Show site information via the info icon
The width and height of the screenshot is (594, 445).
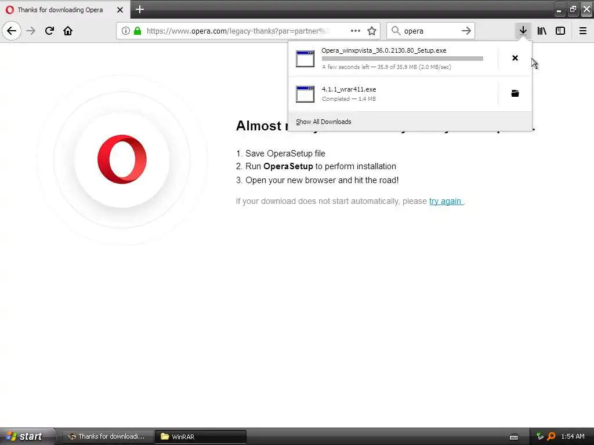pyautogui.click(x=126, y=31)
